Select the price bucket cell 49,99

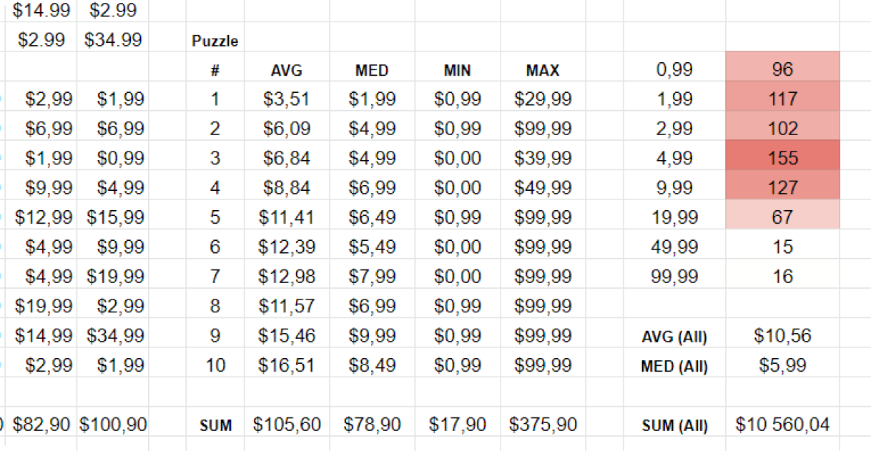click(x=674, y=247)
